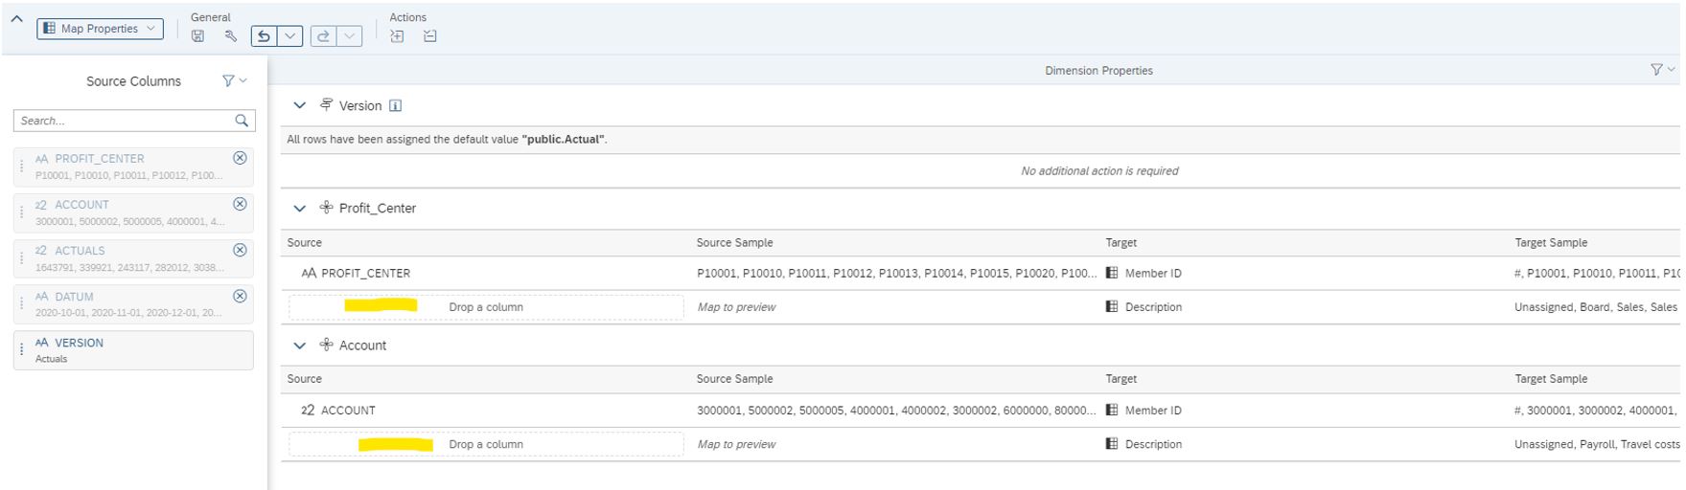Collapse the Profit_Center section
The height and width of the screenshot is (490, 1686).
pos(299,209)
